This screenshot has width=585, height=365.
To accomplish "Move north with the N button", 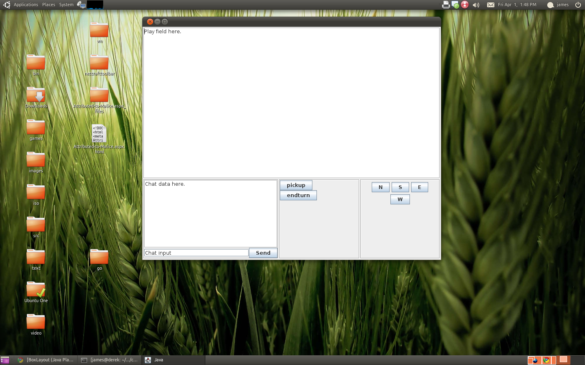I will [380, 187].
